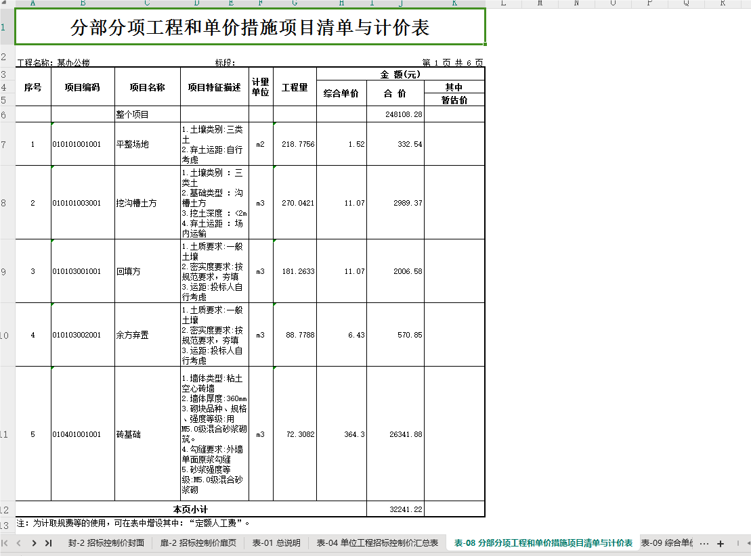Select the 表-09 综合单价 sheet tab

(667, 543)
